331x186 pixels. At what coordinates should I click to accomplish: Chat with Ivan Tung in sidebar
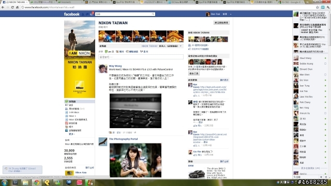coord(310,86)
